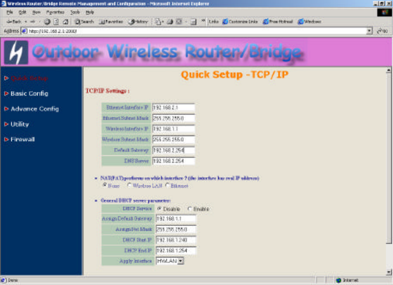Open the Favorites menu
This screenshot has height=285, width=393.
55,12
